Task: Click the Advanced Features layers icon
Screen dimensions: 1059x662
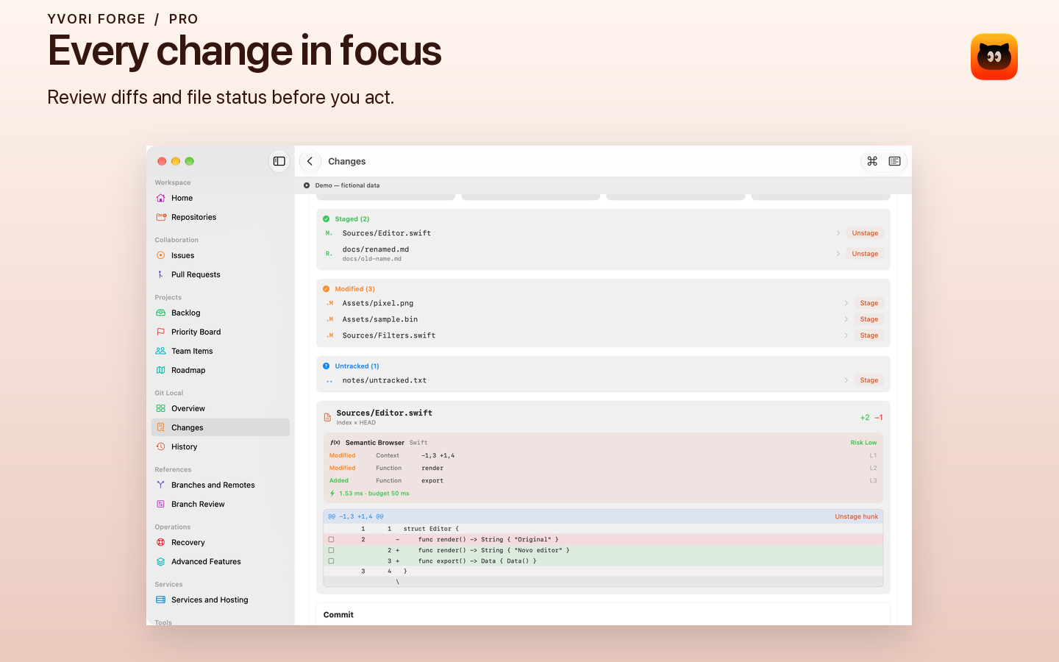Action: [161, 561]
